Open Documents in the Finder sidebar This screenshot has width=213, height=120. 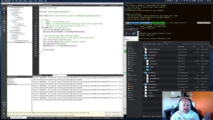coord(132,55)
